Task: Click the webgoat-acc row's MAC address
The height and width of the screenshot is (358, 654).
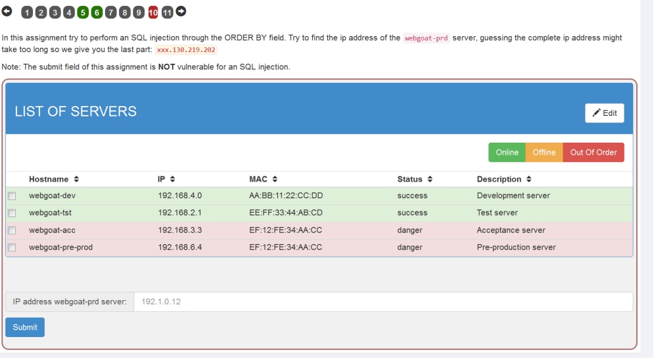Action: pos(286,230)
